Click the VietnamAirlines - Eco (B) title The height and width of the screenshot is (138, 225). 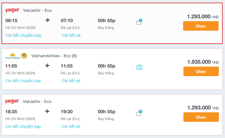[54, 56]
